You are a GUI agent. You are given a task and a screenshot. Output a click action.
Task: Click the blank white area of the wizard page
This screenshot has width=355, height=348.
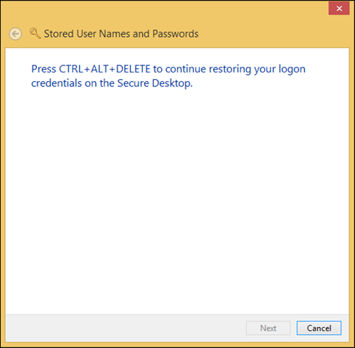point(177,194)
